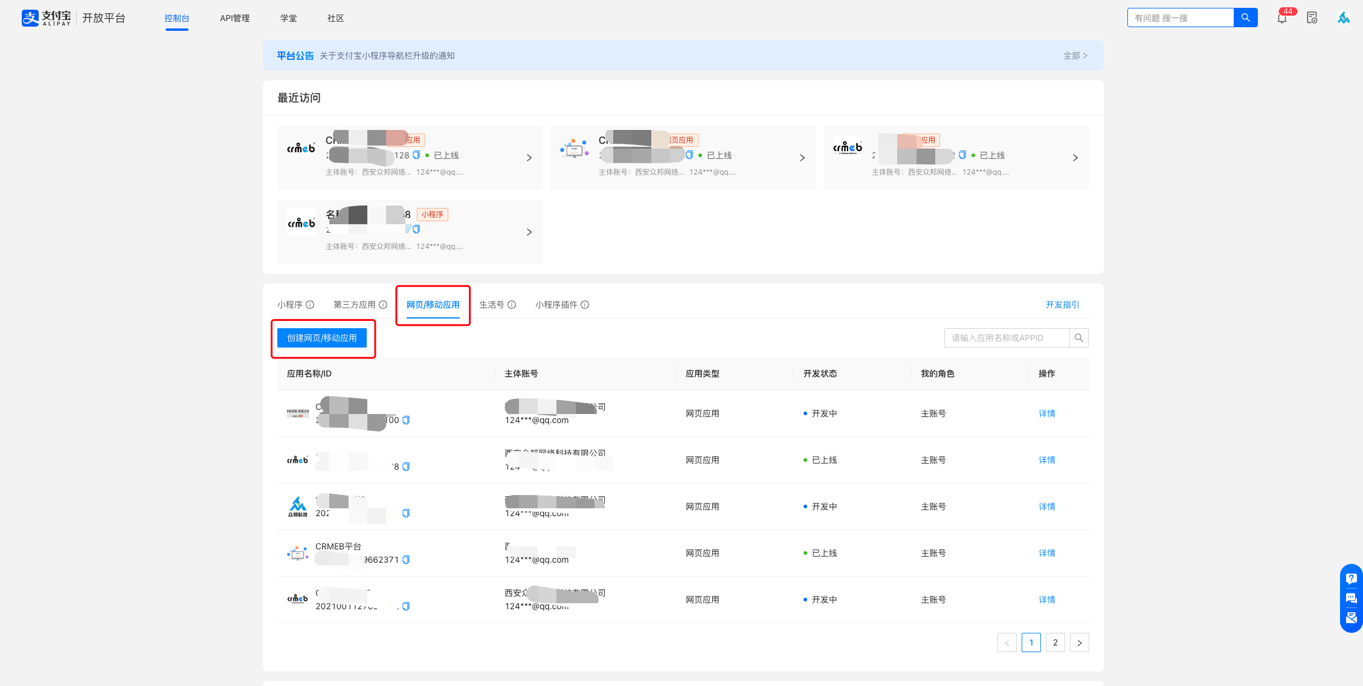Screen dimensions: 1363x686
Task: Open the help question-mark floating icon
Action: 1352,578
